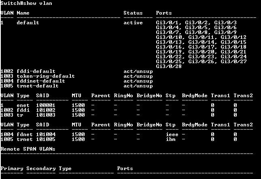Click port Gi3/0/22

tap(170, 57)
